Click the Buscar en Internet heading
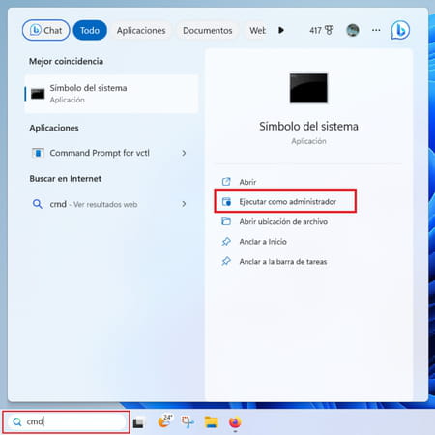Screen dimensions: 435x435 pos(66,179)
